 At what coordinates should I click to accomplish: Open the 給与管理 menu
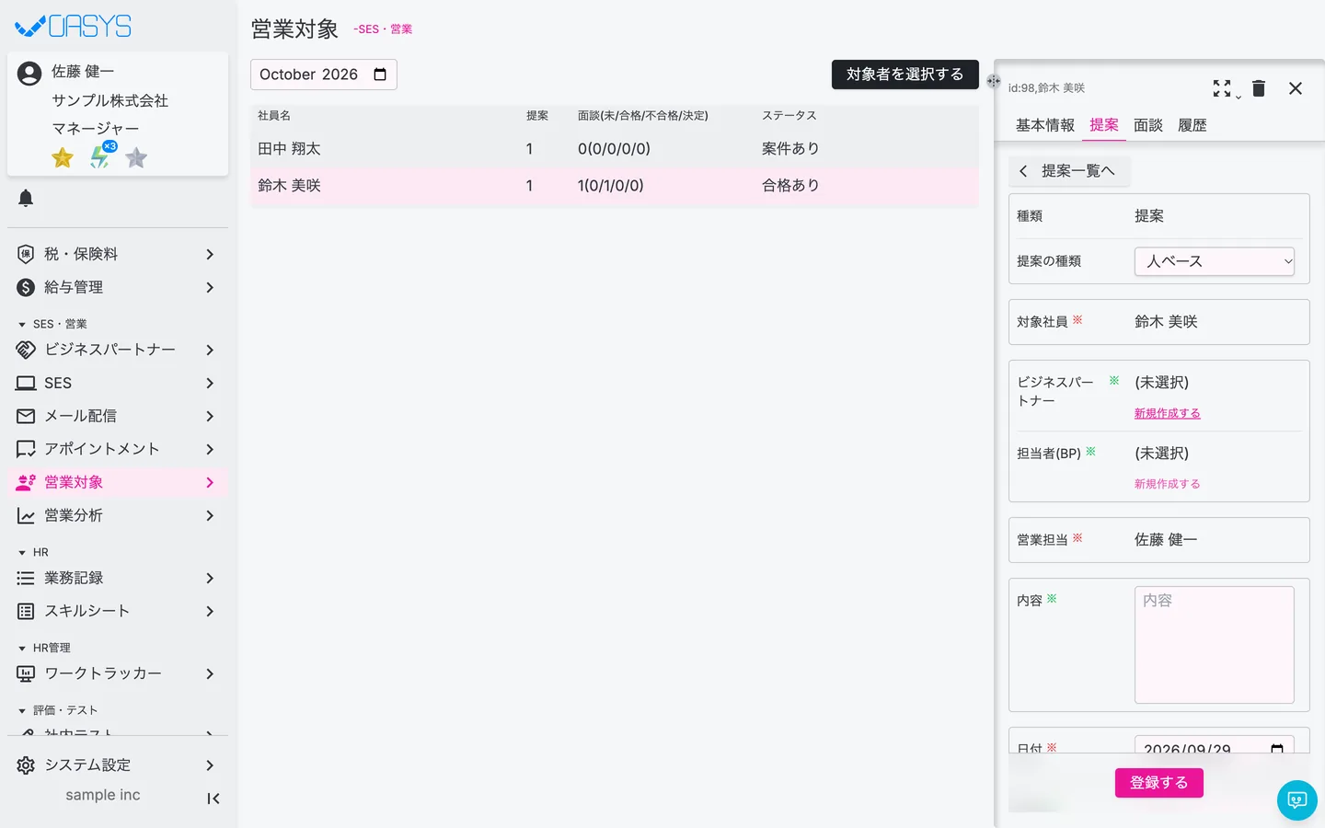(x=118, y=287)
